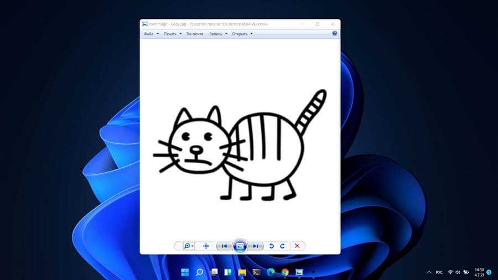The height and width of the screenshot is (280, 498).
Task: Skip to the next image
Action: pos(255,246)
